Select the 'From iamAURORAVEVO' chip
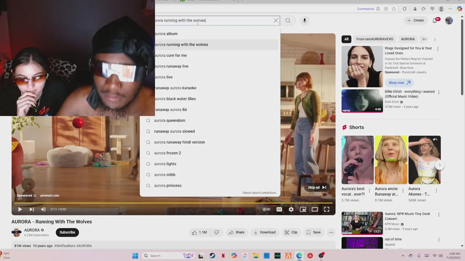465x261 pixels. 375,39
